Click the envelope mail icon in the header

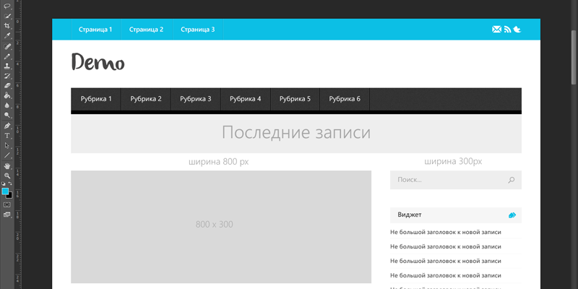496,30
